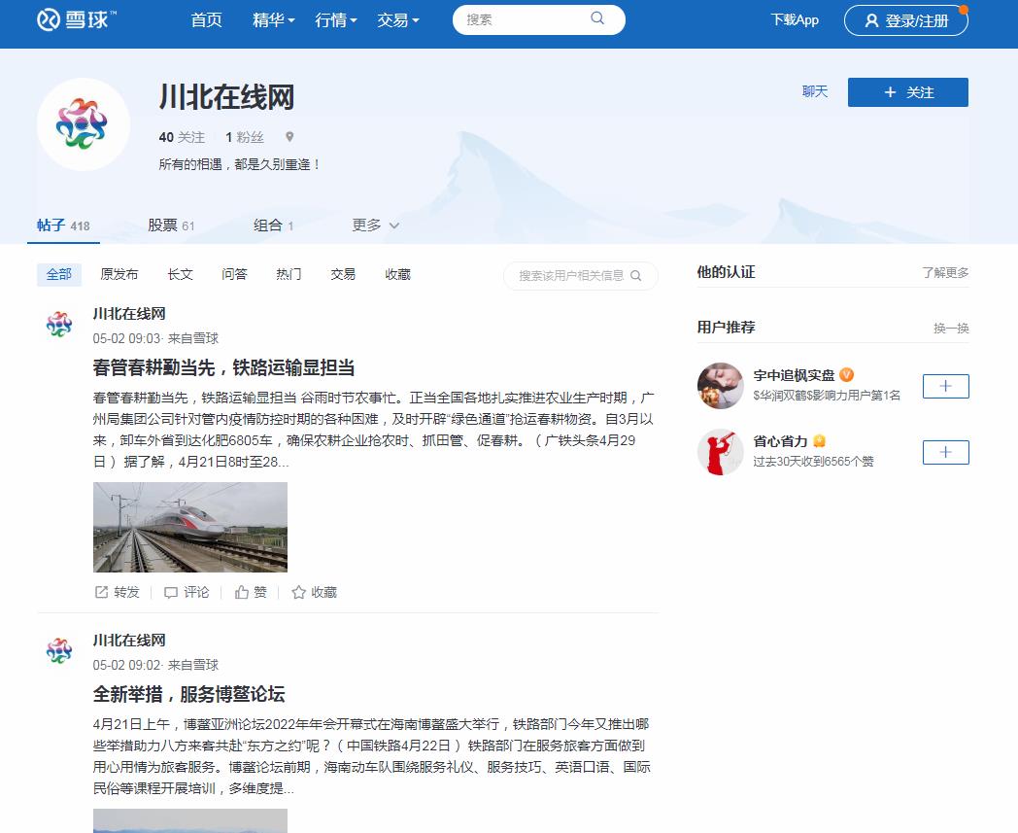Open the 行情 dropdown menu

336,20
